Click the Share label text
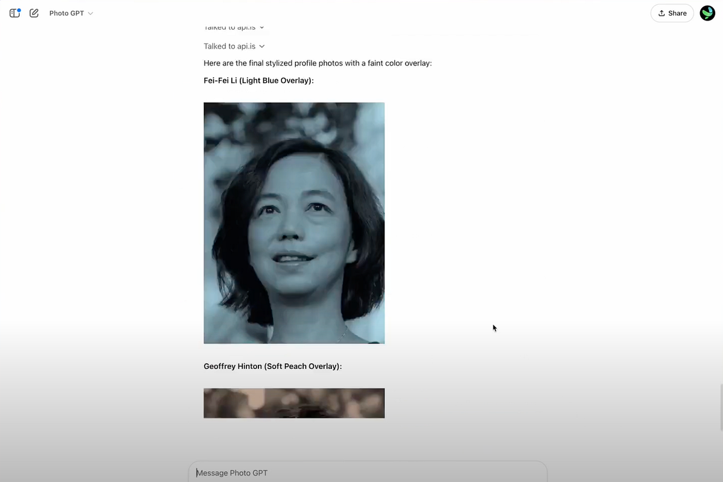 tap(677, 13)
